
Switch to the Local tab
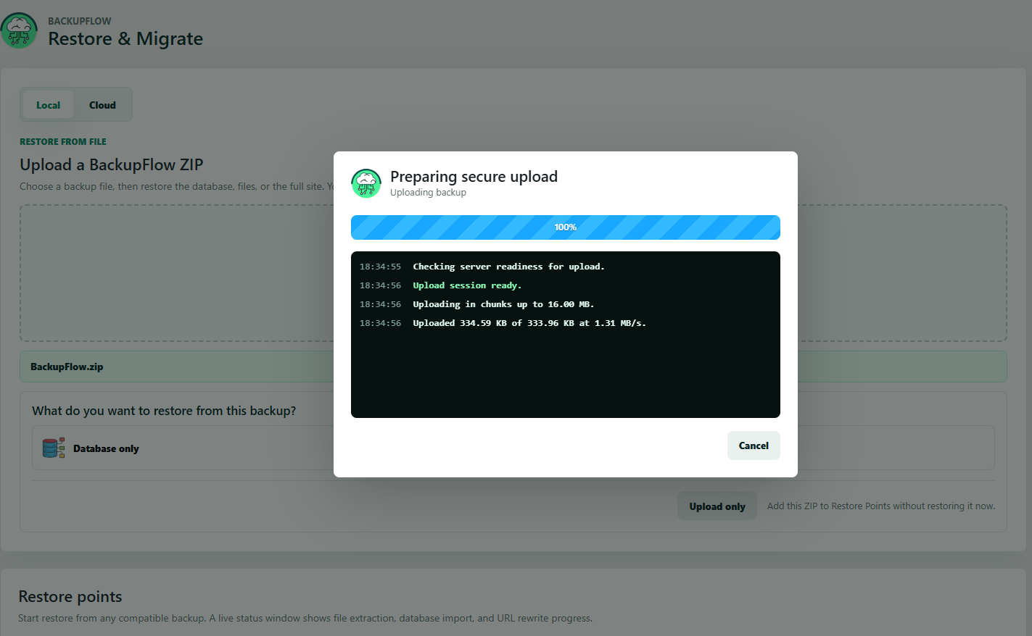pos(48,105)
